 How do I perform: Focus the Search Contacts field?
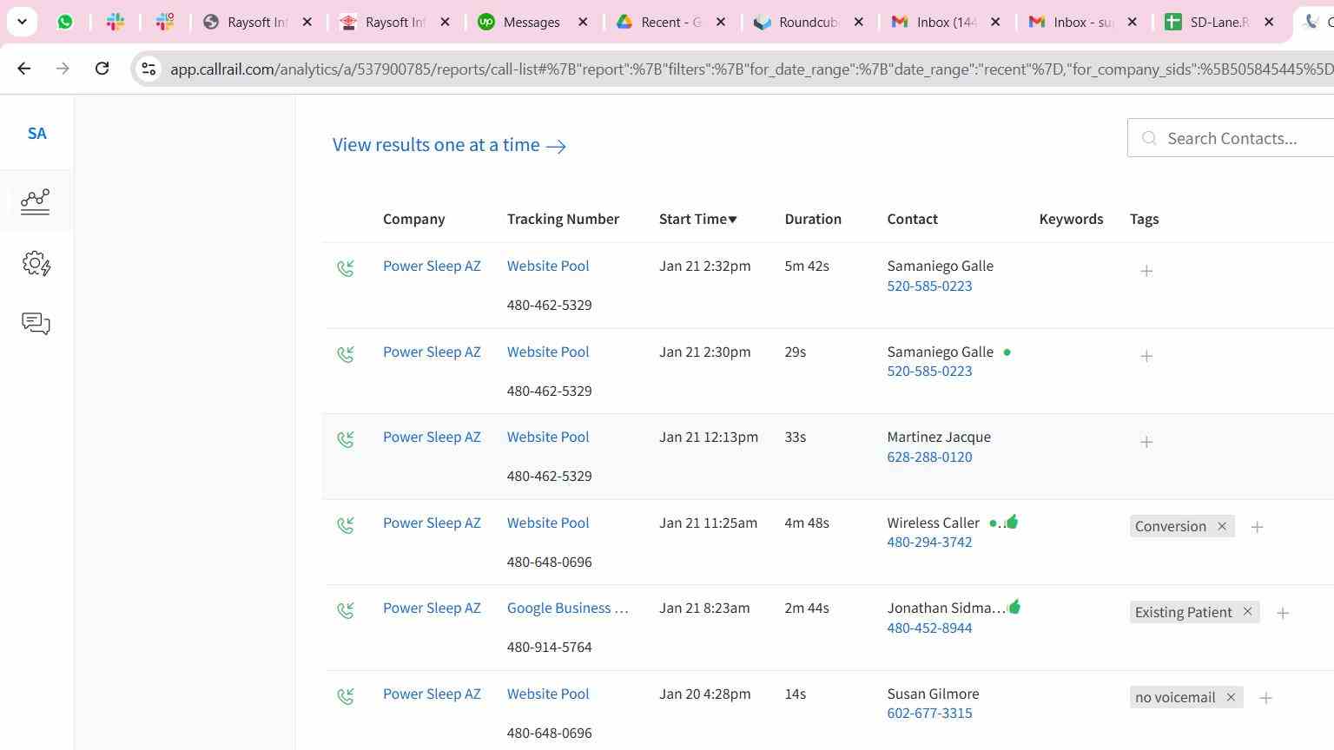coord(1231,138)
